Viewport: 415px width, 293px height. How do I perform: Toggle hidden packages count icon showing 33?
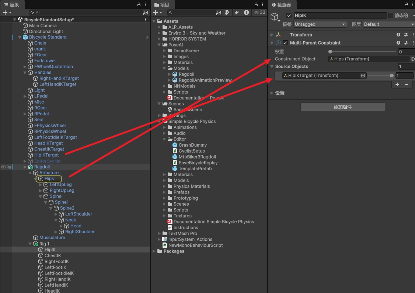pos(259,13)
